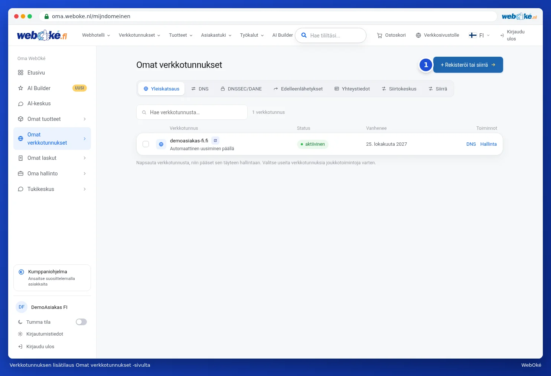Open the Yhteystiedot tab
The image size is (551, 376).
(x=352, y=89)
